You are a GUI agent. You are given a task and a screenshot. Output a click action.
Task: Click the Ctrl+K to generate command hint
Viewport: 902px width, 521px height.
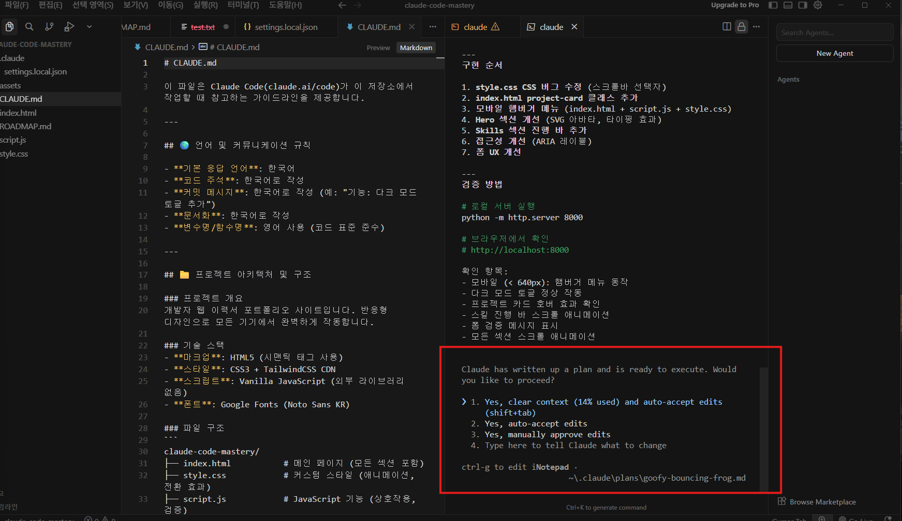coord(606,508)
